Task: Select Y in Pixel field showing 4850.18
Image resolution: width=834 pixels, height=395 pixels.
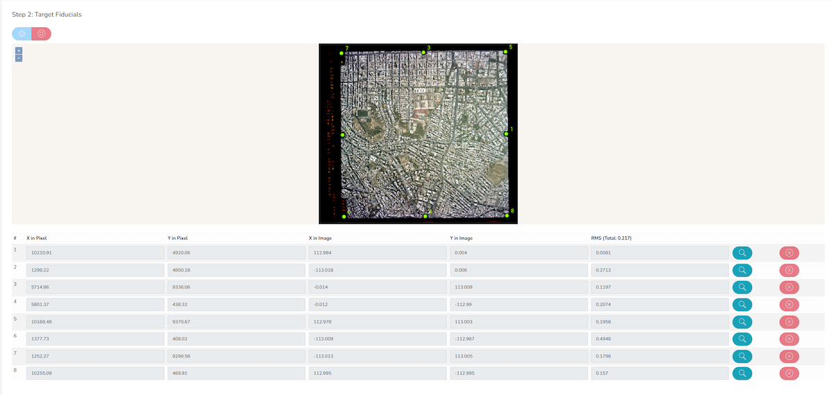Action: [236, 270]
